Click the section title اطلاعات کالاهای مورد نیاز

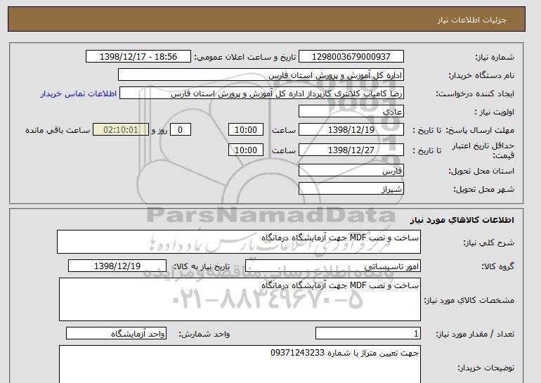(462, 220)
